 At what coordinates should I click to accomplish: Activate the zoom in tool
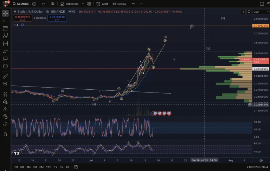(5, 84)
